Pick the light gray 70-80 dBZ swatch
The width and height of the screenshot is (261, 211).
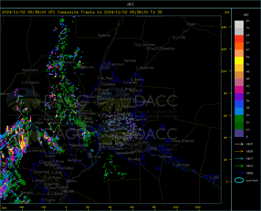click(x=239, y=24)
